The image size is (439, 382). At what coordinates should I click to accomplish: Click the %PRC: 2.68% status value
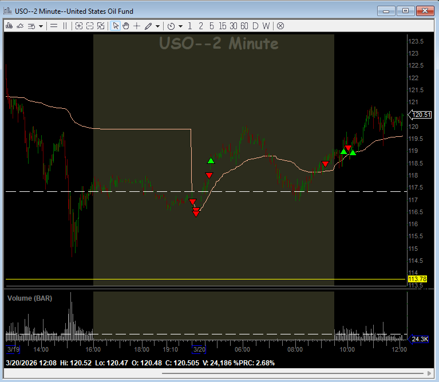(x=254, y=363)
